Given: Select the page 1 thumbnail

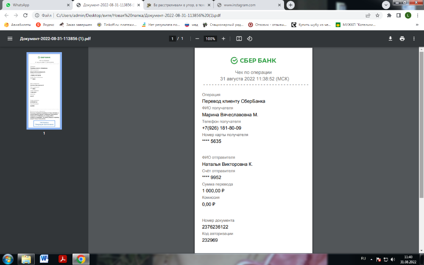Looking at the screenshot, I should [x=44, y=91].
